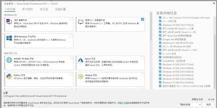Click the Azure development logo icon

[x=80, y=60]
